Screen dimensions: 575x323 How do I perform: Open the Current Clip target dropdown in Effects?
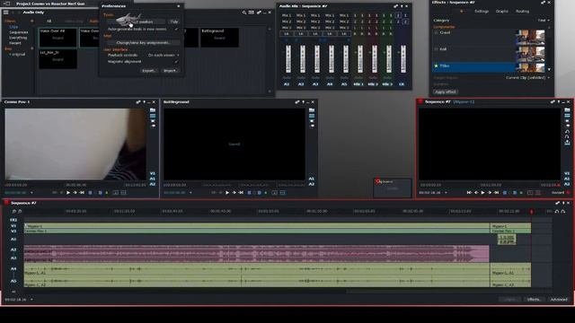coord(528,78)
